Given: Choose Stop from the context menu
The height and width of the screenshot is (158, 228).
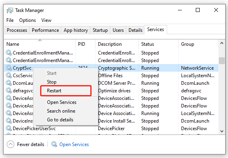Looking at the screenshot, I should click(x=66, y=82).
